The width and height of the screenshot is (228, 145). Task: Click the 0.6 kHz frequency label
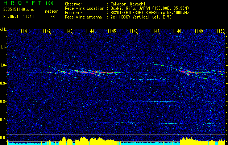(3, 138)
